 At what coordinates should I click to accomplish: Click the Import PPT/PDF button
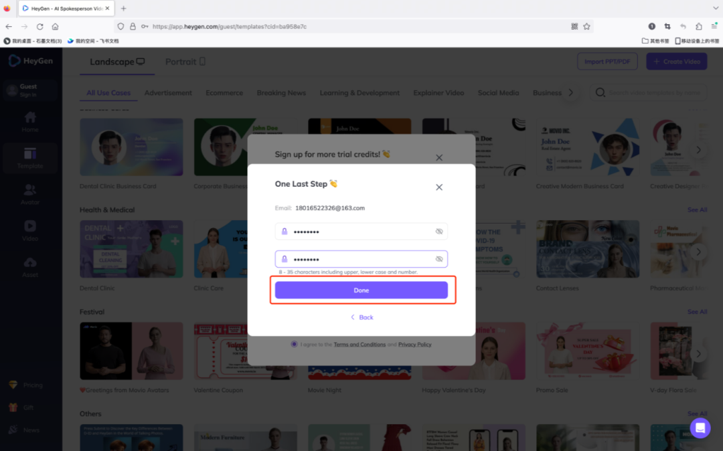pyautogui.click(x=607, y=62)
